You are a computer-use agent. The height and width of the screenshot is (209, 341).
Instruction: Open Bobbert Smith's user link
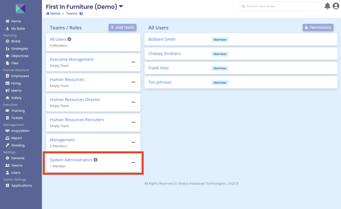coord(162,39)
